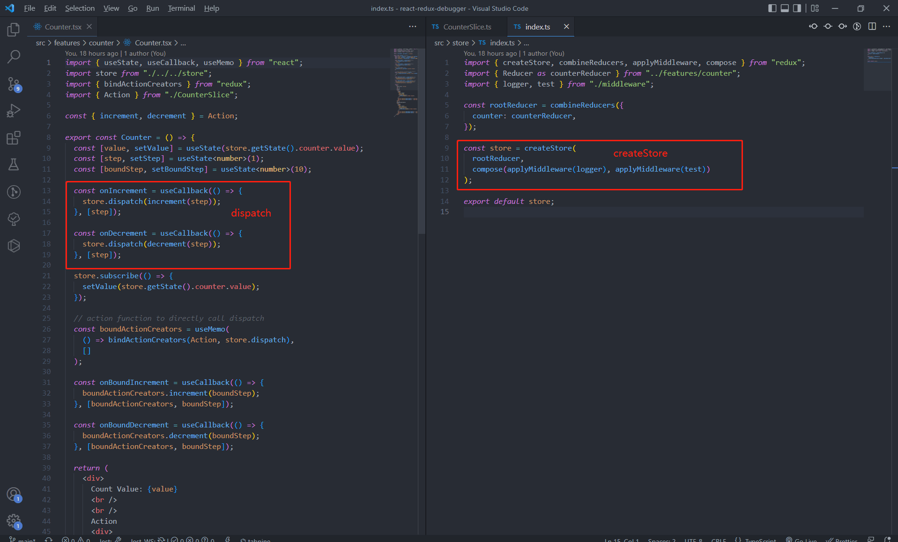
Task: Click blame annotation above line 1 in Counter.tsx
Action: 115,53
